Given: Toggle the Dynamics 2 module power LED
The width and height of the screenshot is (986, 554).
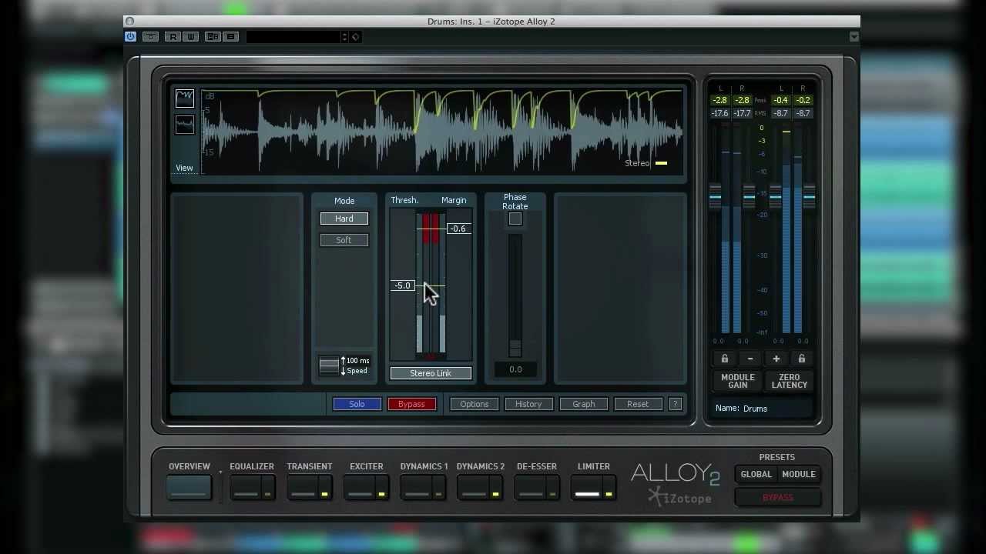Looking at the screenshot, I should coord(496,488).
